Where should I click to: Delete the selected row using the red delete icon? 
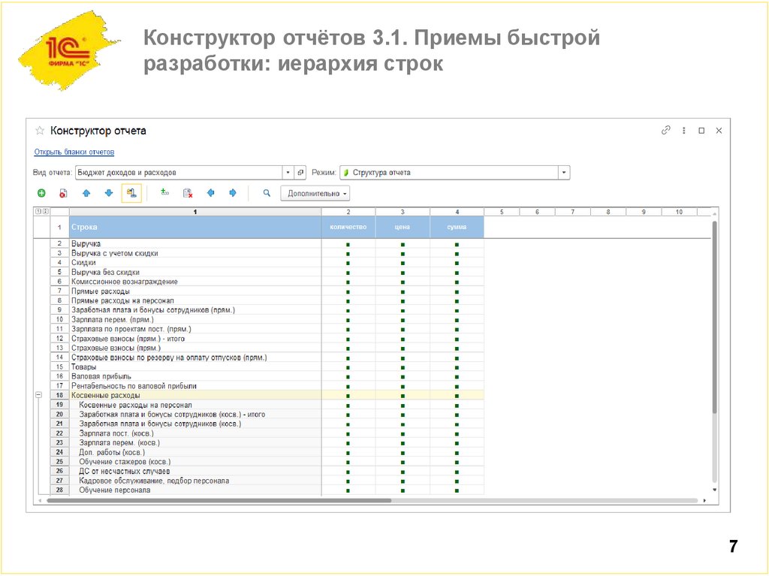(x=62, y=193)
